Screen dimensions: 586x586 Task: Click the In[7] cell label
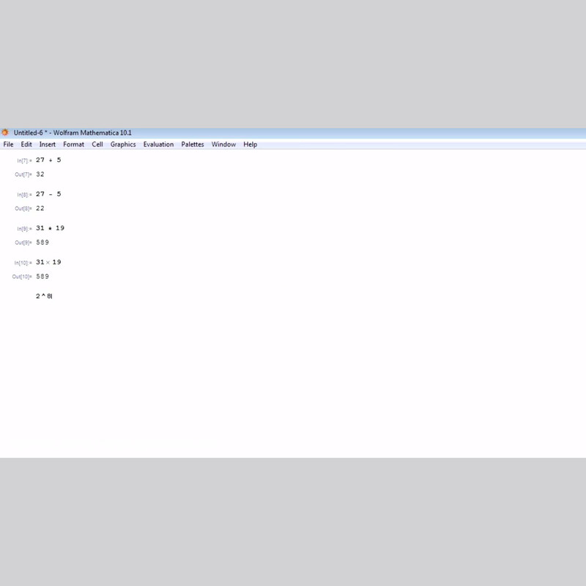pyautogui.click(x=24, y=160)
